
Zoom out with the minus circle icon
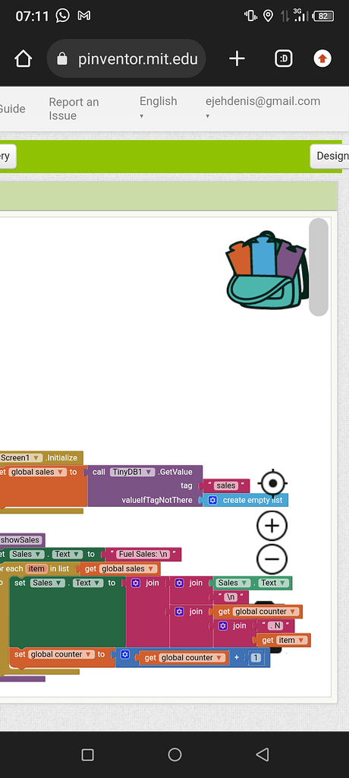pos(272,558)
